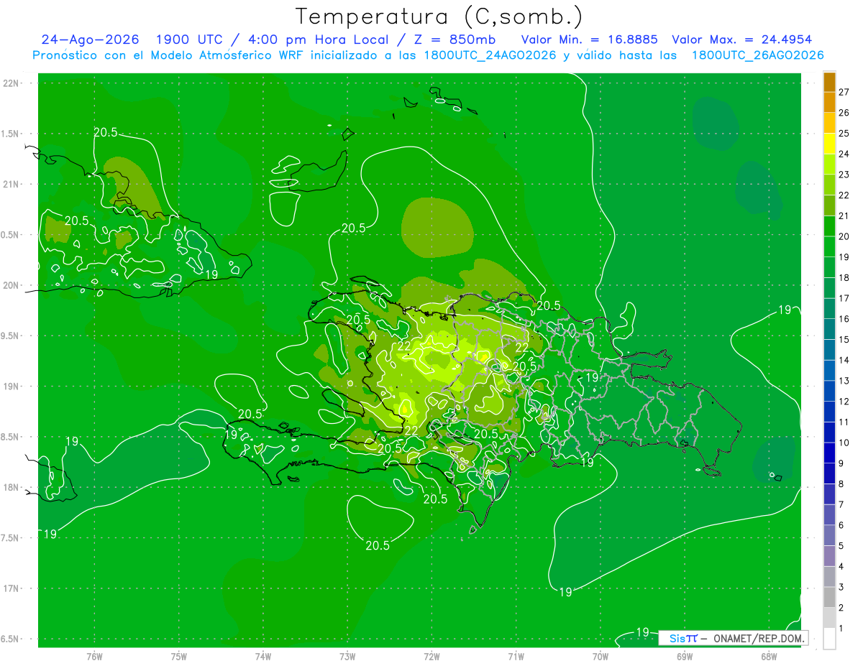Click the legend scale value 24

[844, 154]
